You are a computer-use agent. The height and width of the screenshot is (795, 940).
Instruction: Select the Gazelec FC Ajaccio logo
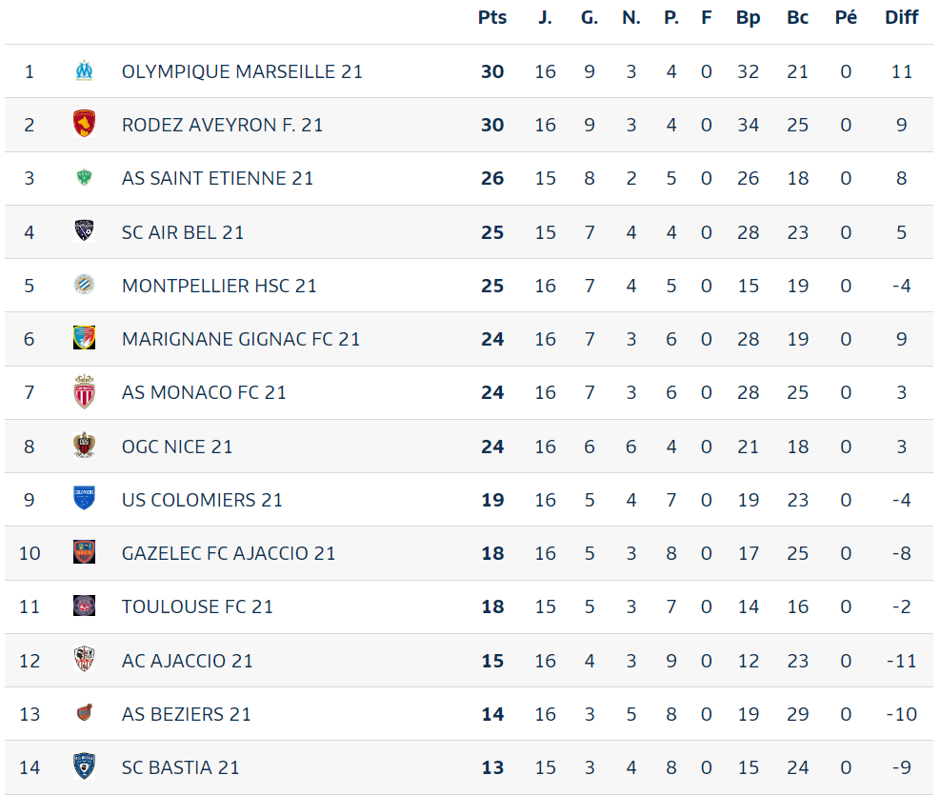[x=84, y=552]
